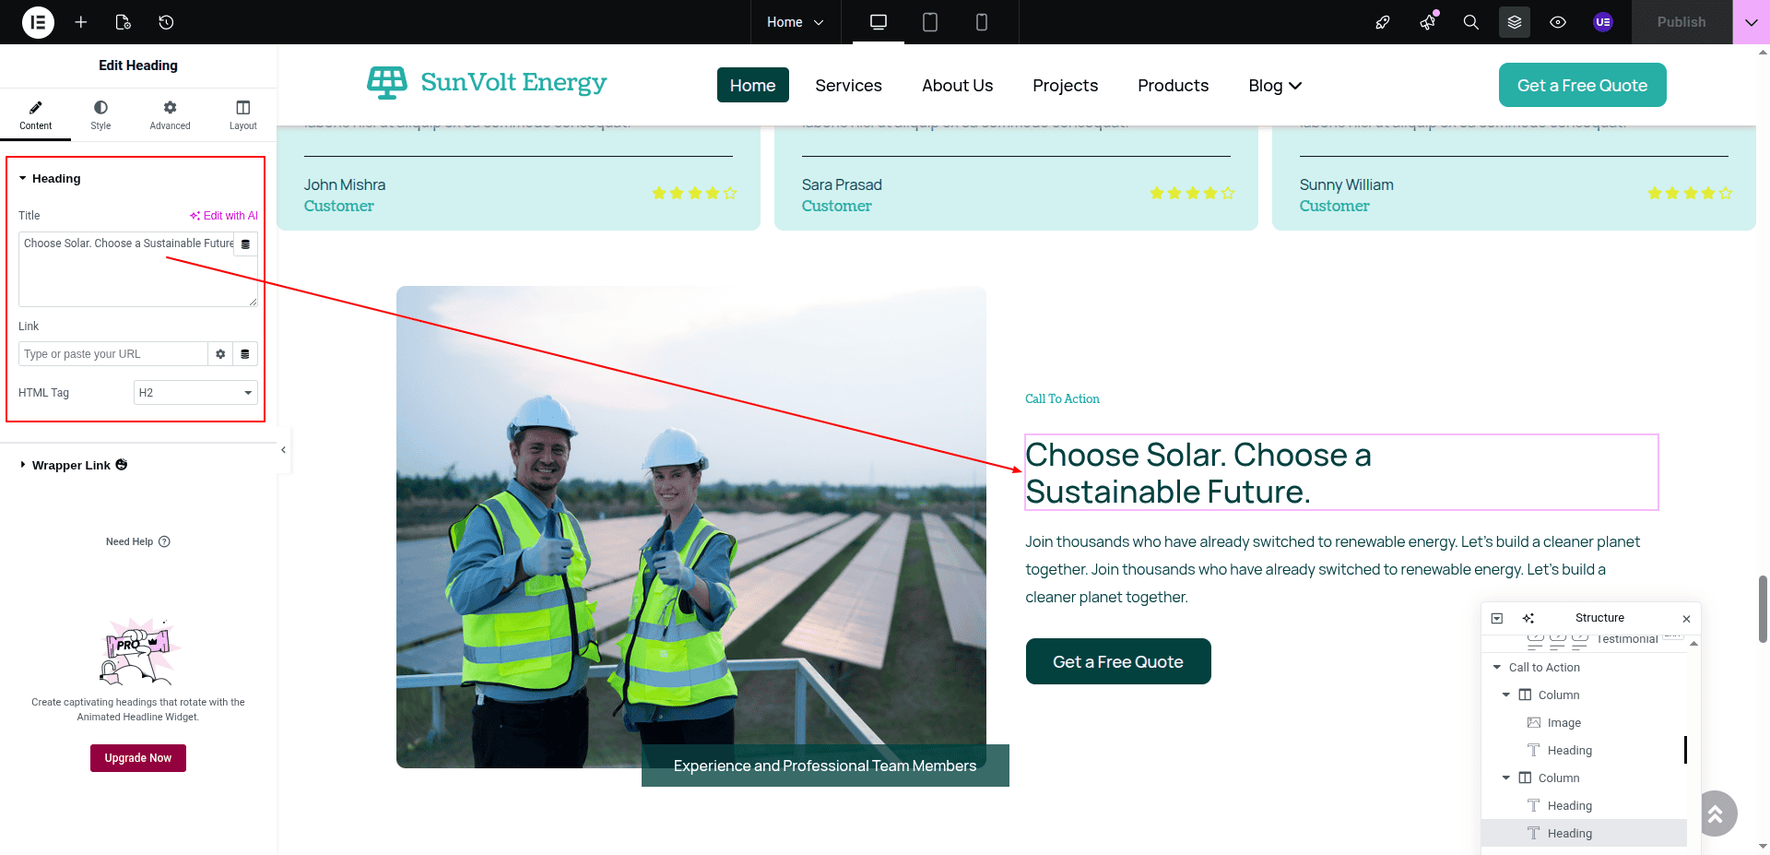Image resolution: width=1770 pixels, height=855 pixels.
Task: Collapse the Call to Action tree item
Action: tap(1497, 667)
